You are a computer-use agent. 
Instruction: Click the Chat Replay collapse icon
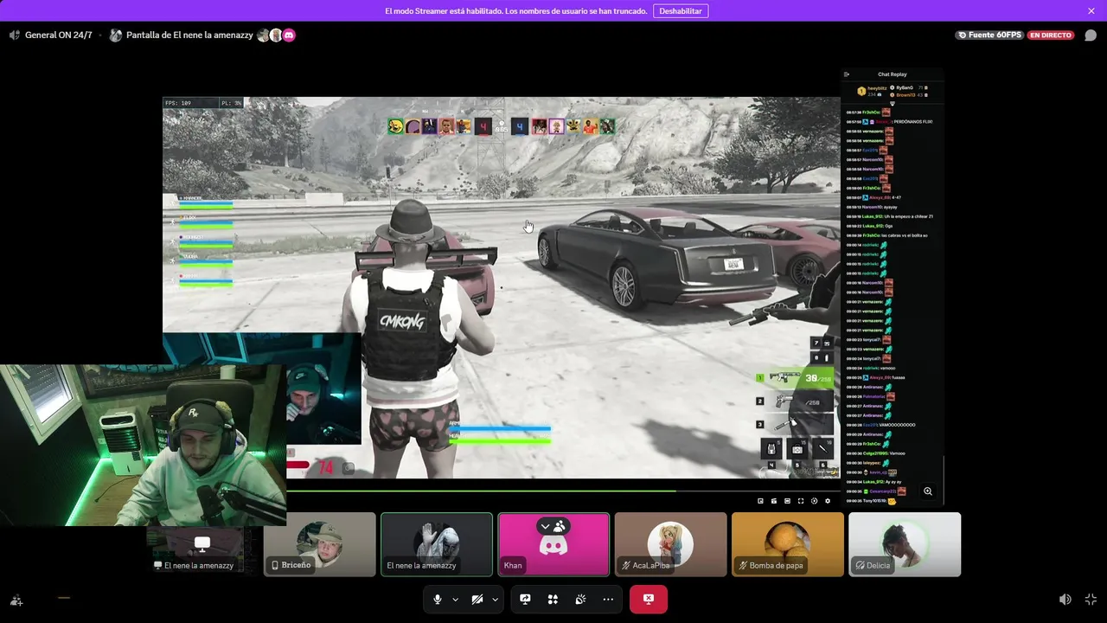click(x=847, y=74)
